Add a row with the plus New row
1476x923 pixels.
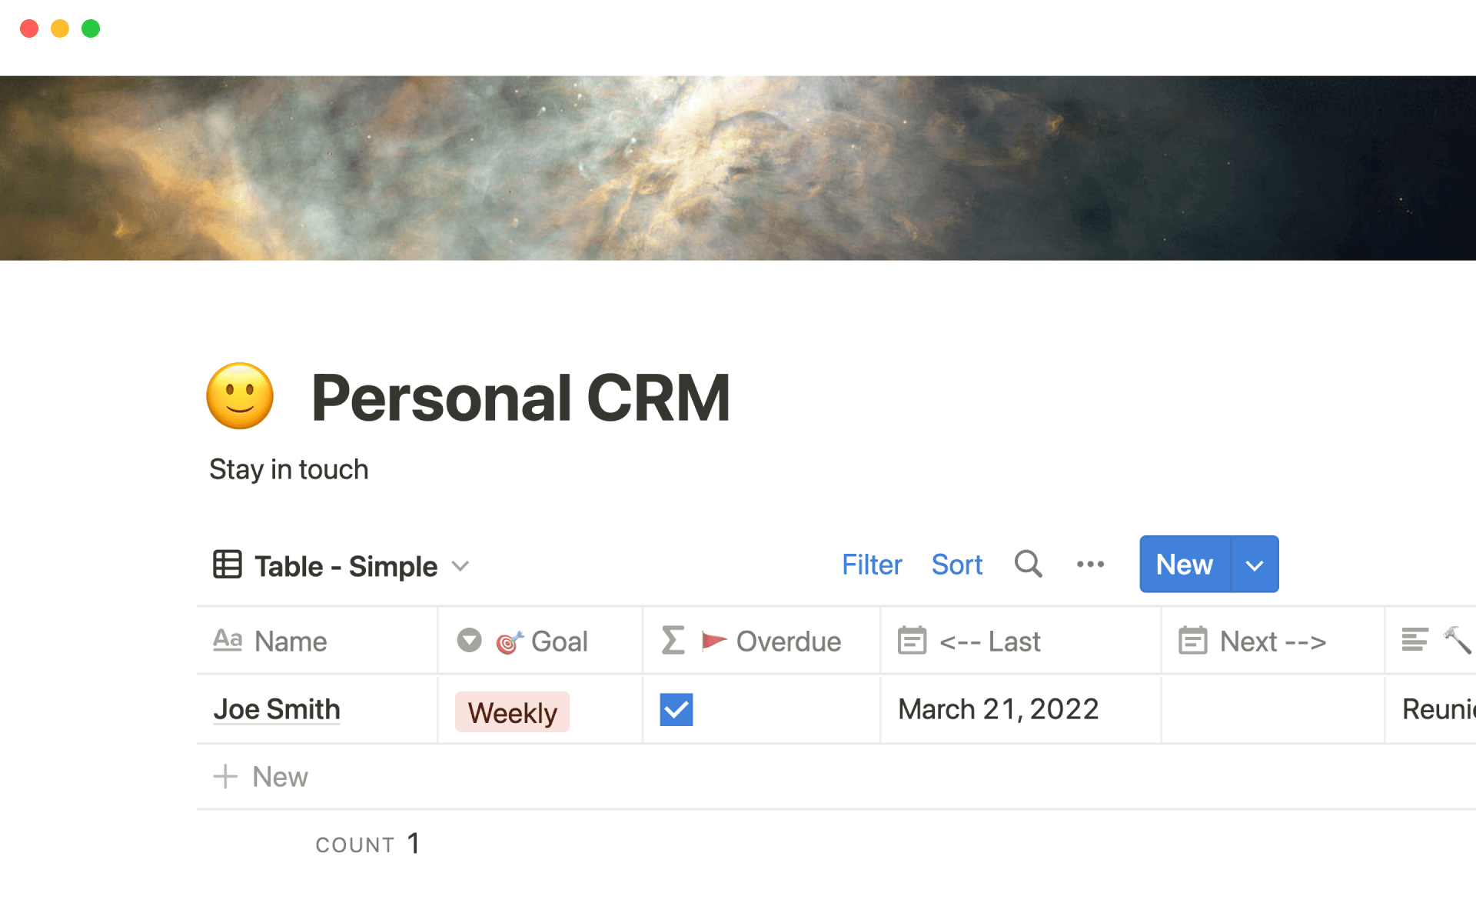(x=261, y=777)
